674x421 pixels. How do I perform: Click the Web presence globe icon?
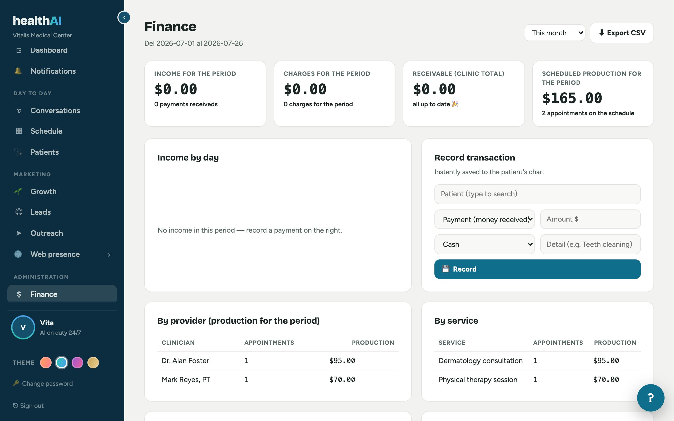pyautogui.click(x=18, y=254)
